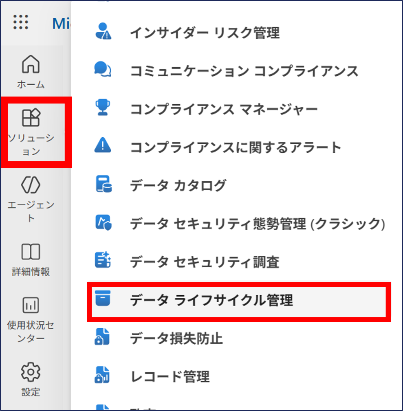The height and width of the screenshot is (411, 403).
Task: Click the Home (ホーム) house icon
Action: click(x=31, y=64)
